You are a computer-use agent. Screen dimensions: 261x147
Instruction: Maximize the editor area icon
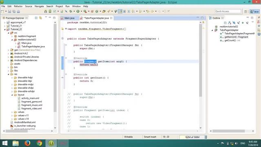click(202, 18)
